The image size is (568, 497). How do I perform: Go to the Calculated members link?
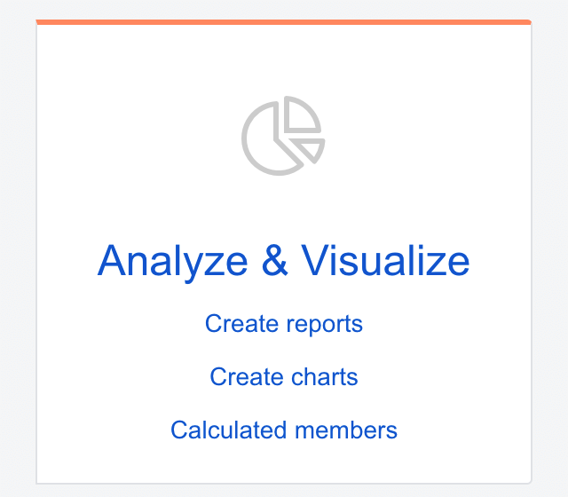point(284,430)
